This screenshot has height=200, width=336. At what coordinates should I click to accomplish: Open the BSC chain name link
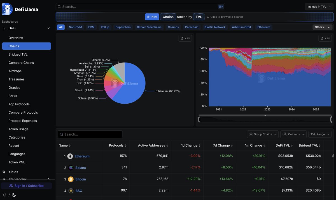click(79, 191)
